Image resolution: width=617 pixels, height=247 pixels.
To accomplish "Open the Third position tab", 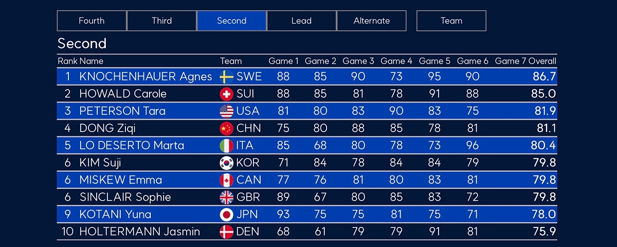I will [x=161, y=21].
